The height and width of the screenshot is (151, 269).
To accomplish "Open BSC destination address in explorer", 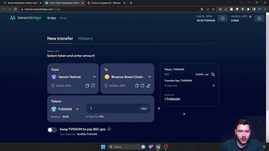I will tap(142, 86).
